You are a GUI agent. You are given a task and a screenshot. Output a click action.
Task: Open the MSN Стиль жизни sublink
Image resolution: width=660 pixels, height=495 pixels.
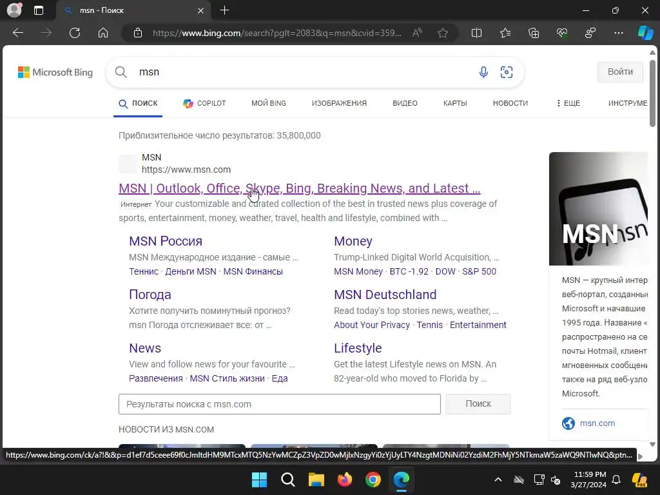pos(228,378)
